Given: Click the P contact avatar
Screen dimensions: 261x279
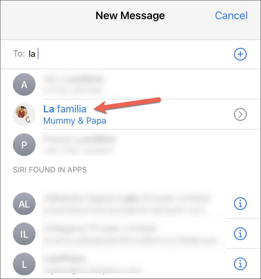Looking at the screenshot, I should point(24,145).
